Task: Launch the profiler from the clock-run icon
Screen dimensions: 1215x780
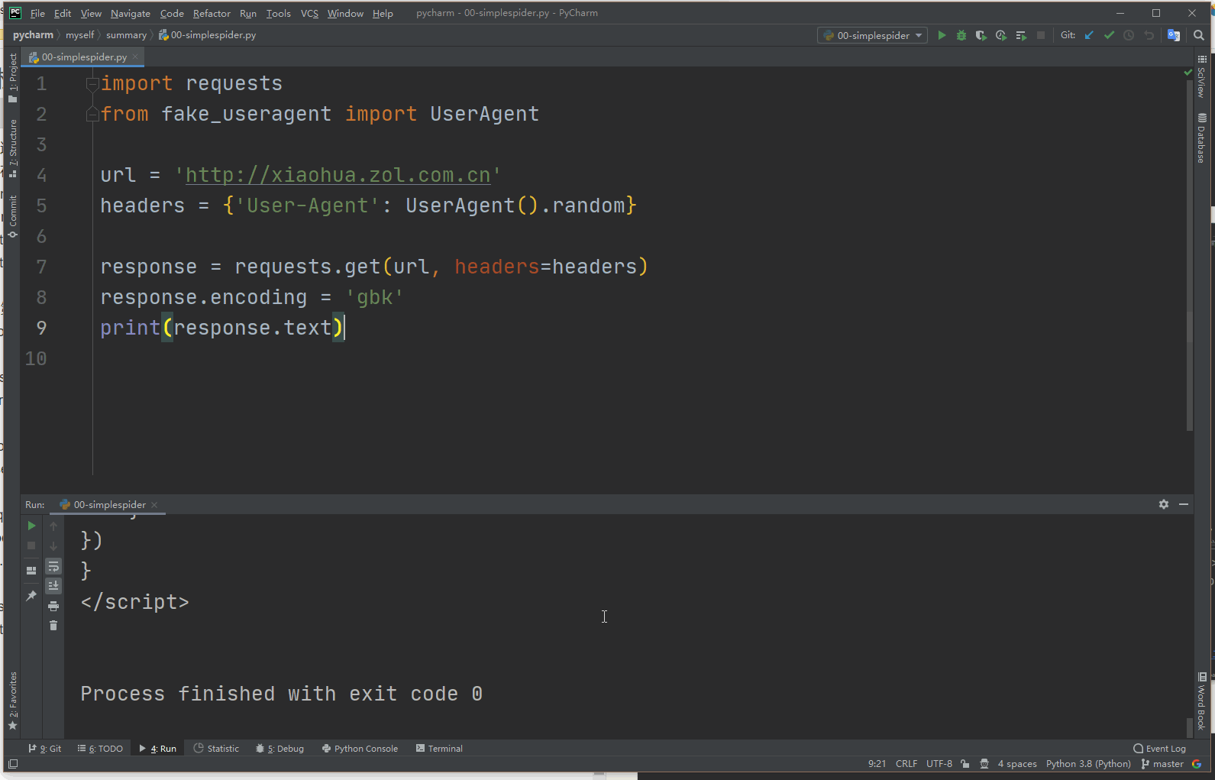Action: click(x=1001, y=35)
